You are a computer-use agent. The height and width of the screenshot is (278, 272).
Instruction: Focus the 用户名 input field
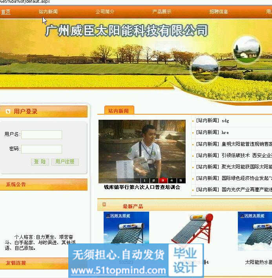(42, 135)
